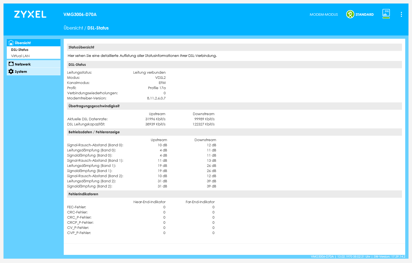This screenshot has width=412, height=263.
Task: Click the DSL status indicator icon
Action: (386, 14)
